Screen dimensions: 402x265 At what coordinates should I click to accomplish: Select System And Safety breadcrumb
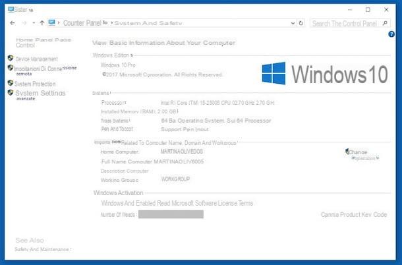pos(148,23)
